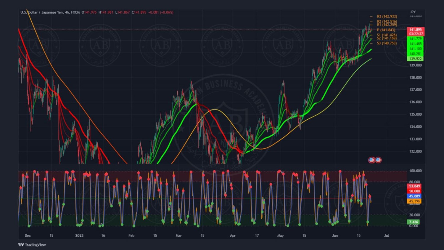Click the green 7.436 oscillator value label
The width and height of the screenshot is (444, 250).
pos(414,222)
